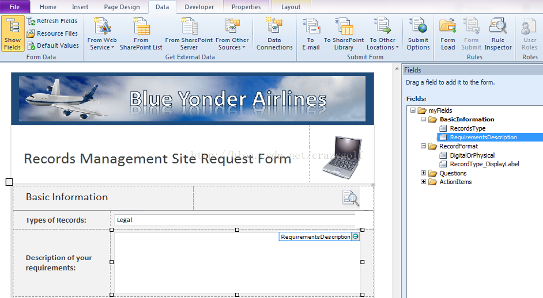Click From SharePoint Server icon
The height and width of the screenshot is (298, 543).
point(189,26)
